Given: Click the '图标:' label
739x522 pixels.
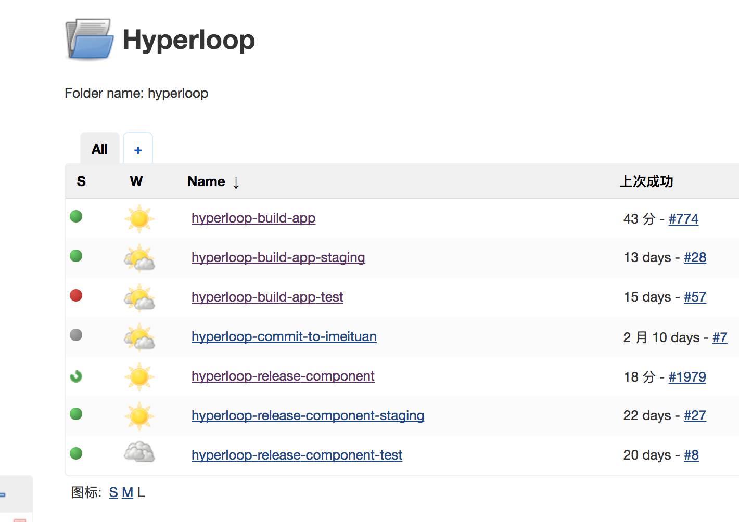Looking at the screenshot, I should (86, 492).
